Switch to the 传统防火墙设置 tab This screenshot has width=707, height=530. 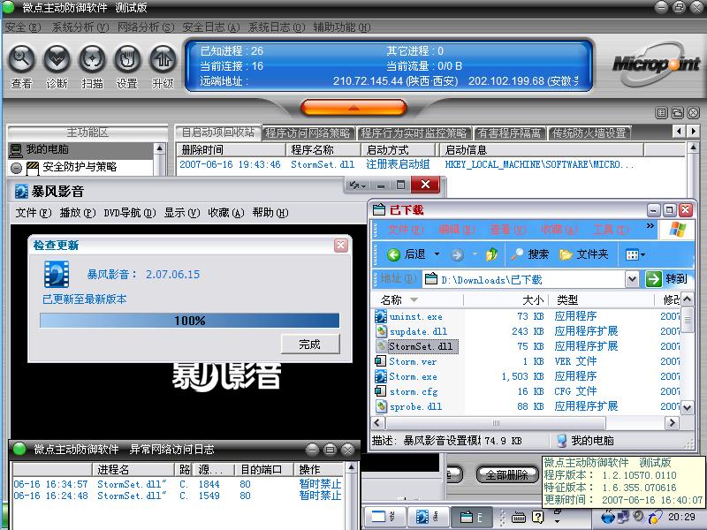pyautogui.click(x=589, y=133)
